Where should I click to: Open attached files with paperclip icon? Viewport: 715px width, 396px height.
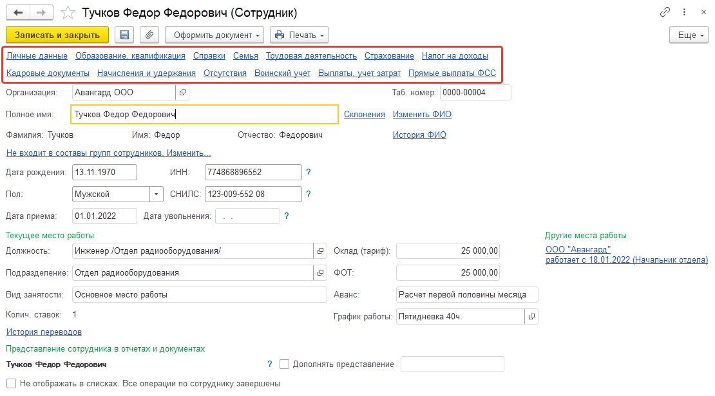(x=148, y=35)
